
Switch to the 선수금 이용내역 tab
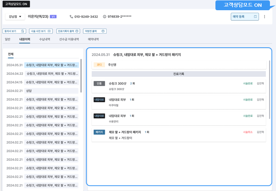click(x=69, y=39)
